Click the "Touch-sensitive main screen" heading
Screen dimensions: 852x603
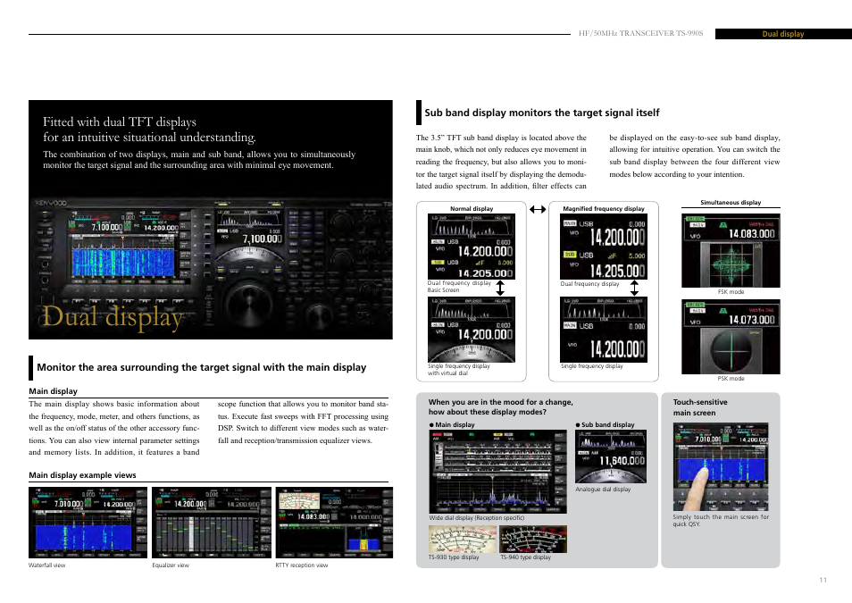pyautogui.click(x=700, y=407)
